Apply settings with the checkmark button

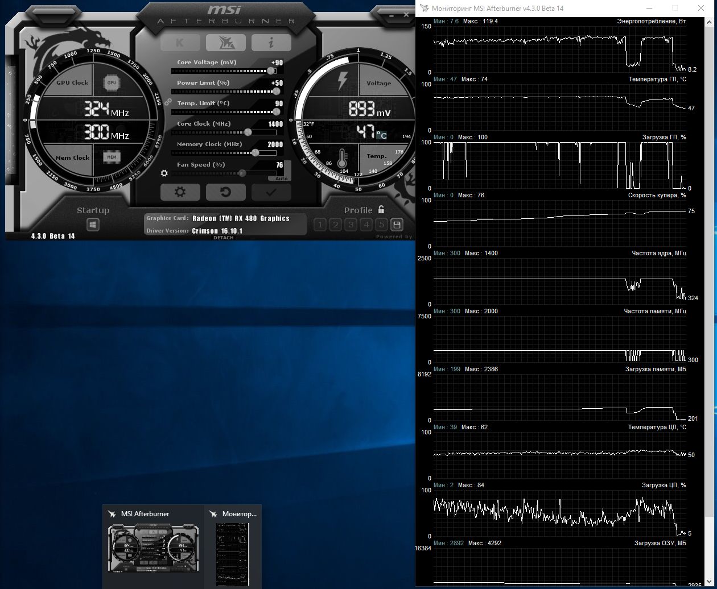click(271, 192)
